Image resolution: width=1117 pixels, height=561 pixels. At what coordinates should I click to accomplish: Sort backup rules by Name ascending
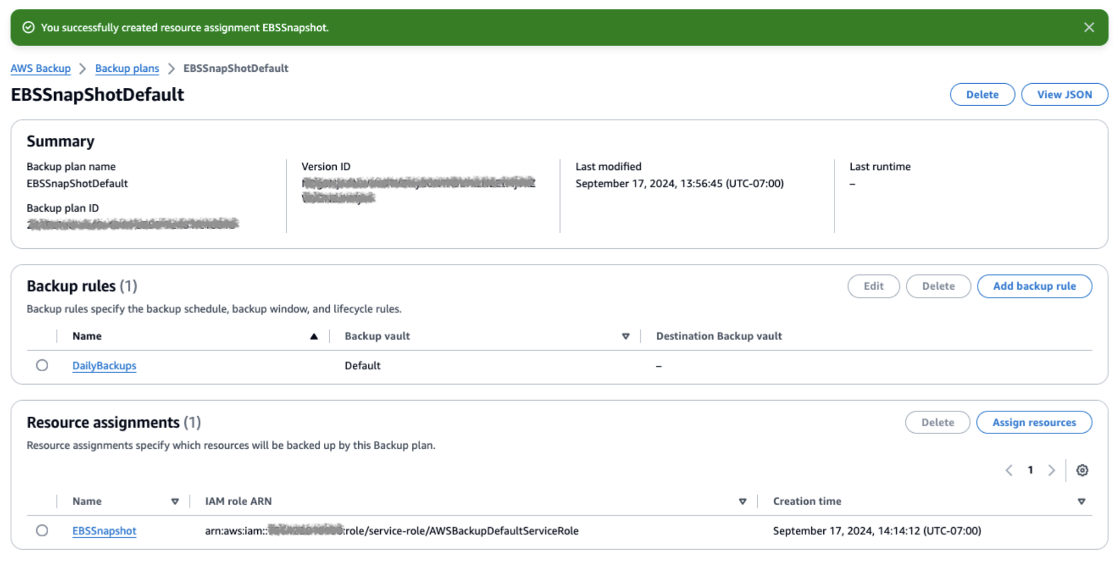tap(314, 336)
